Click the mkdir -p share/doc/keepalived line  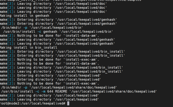tap(59, 87)
